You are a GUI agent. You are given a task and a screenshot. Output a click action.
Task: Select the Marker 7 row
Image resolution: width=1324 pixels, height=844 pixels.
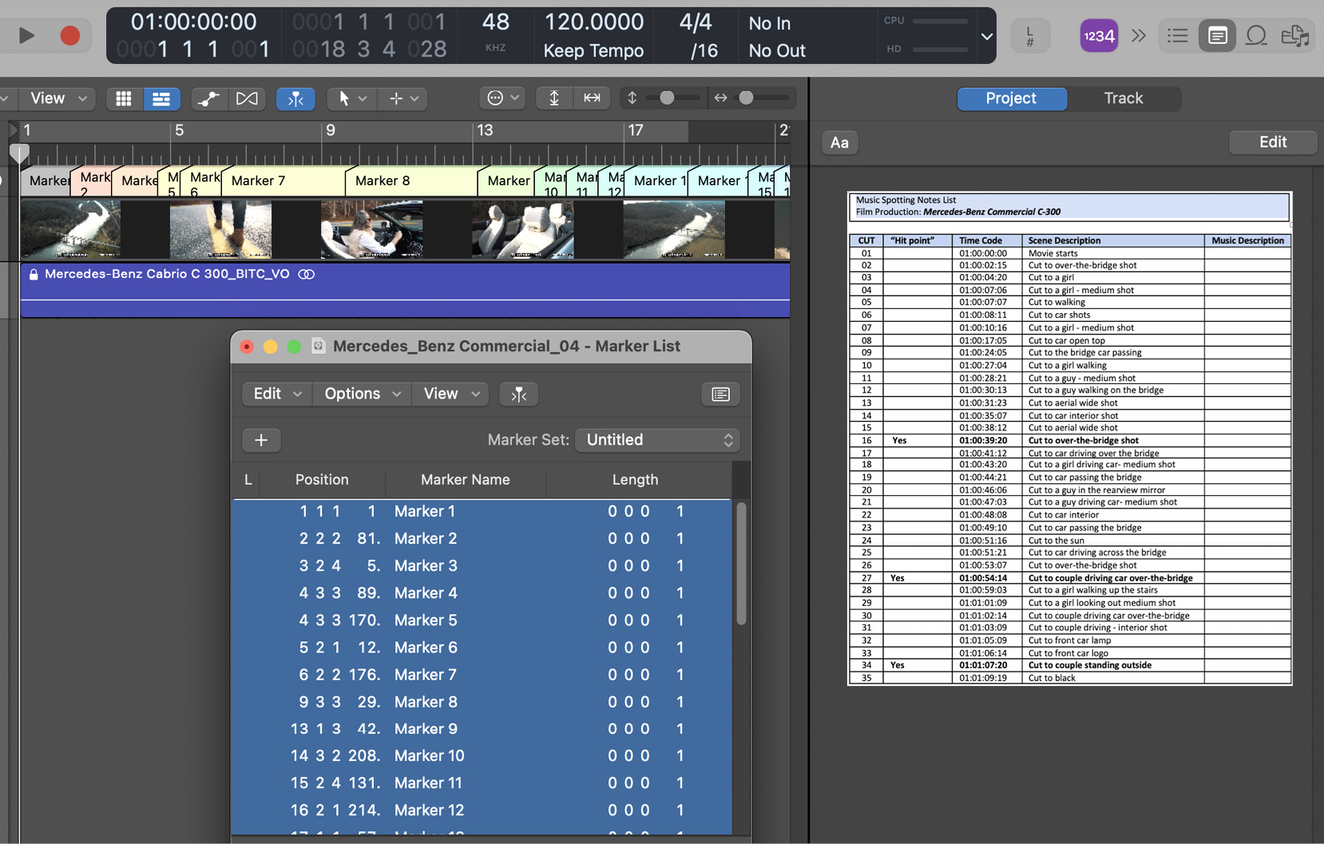tap(482, 675)
